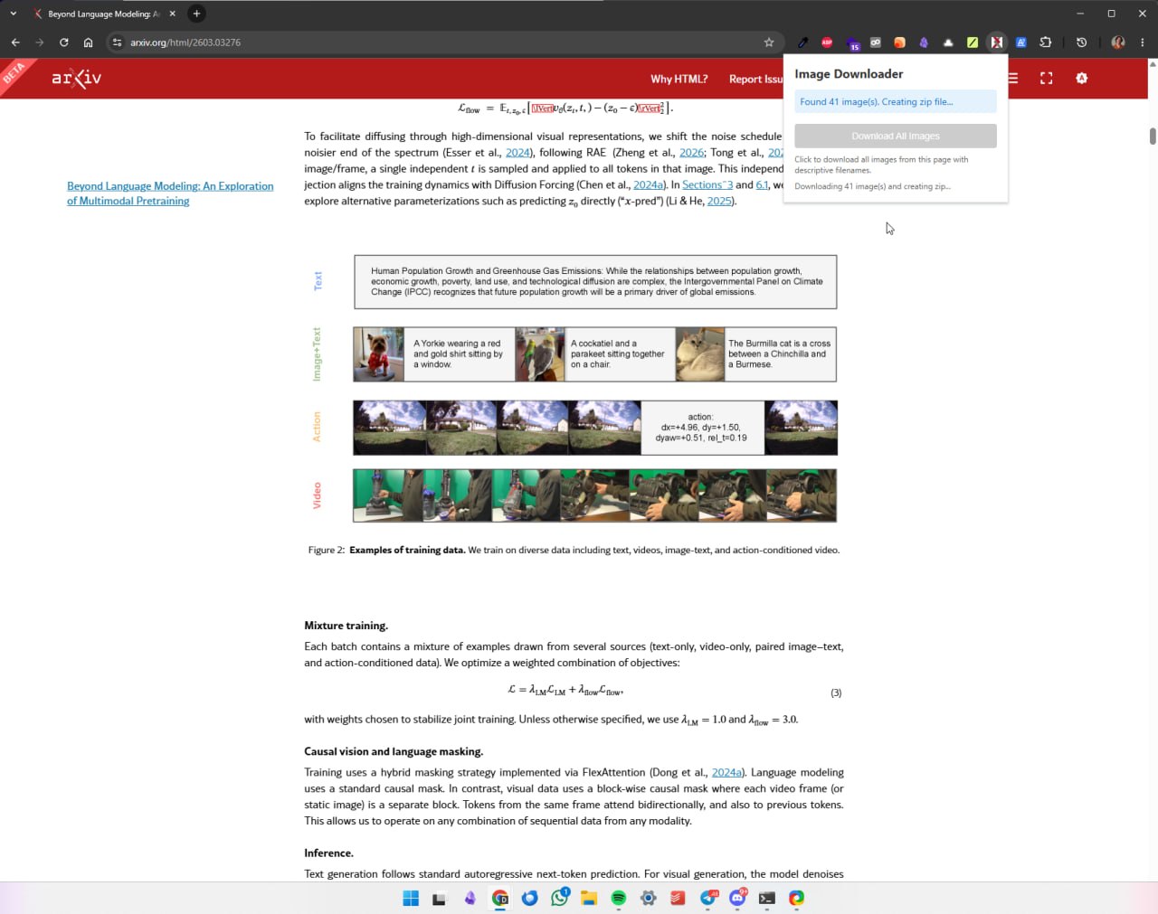Toggle fullscreen view in arXiv header

[1047, 79]
